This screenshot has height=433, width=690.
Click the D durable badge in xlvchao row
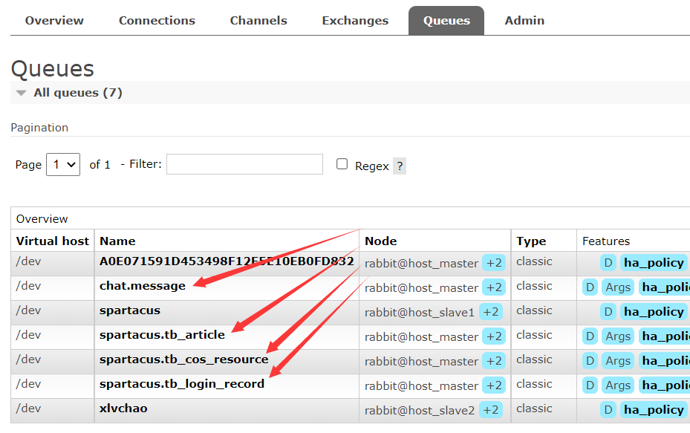coord(608,410)
